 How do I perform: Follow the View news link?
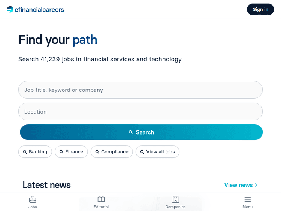238,185
